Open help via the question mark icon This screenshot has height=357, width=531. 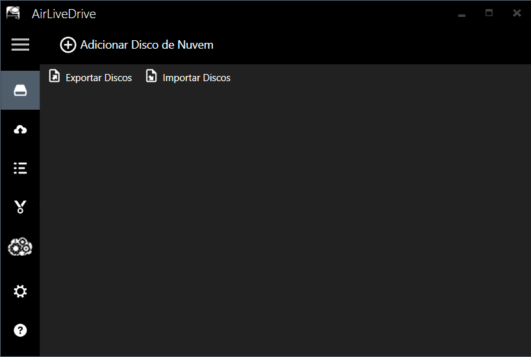[x=20, y=330]
